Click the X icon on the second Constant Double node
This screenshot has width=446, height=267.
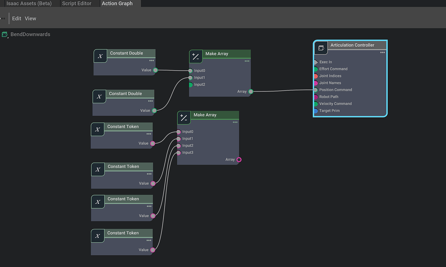(100, 96)
